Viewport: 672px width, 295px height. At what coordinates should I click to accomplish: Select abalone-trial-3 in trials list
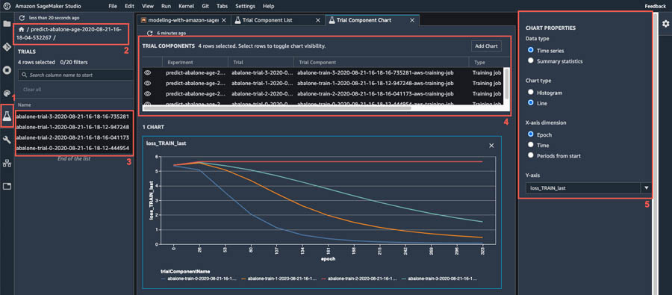pyautogui.click(x=73, y=117)
